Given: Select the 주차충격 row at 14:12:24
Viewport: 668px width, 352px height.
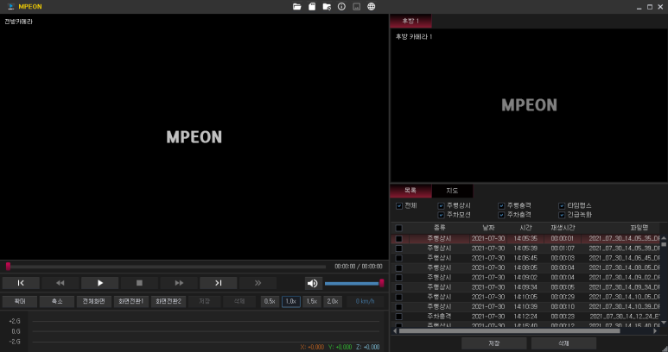Looking at the screenshot, I should tap(525, 317).
